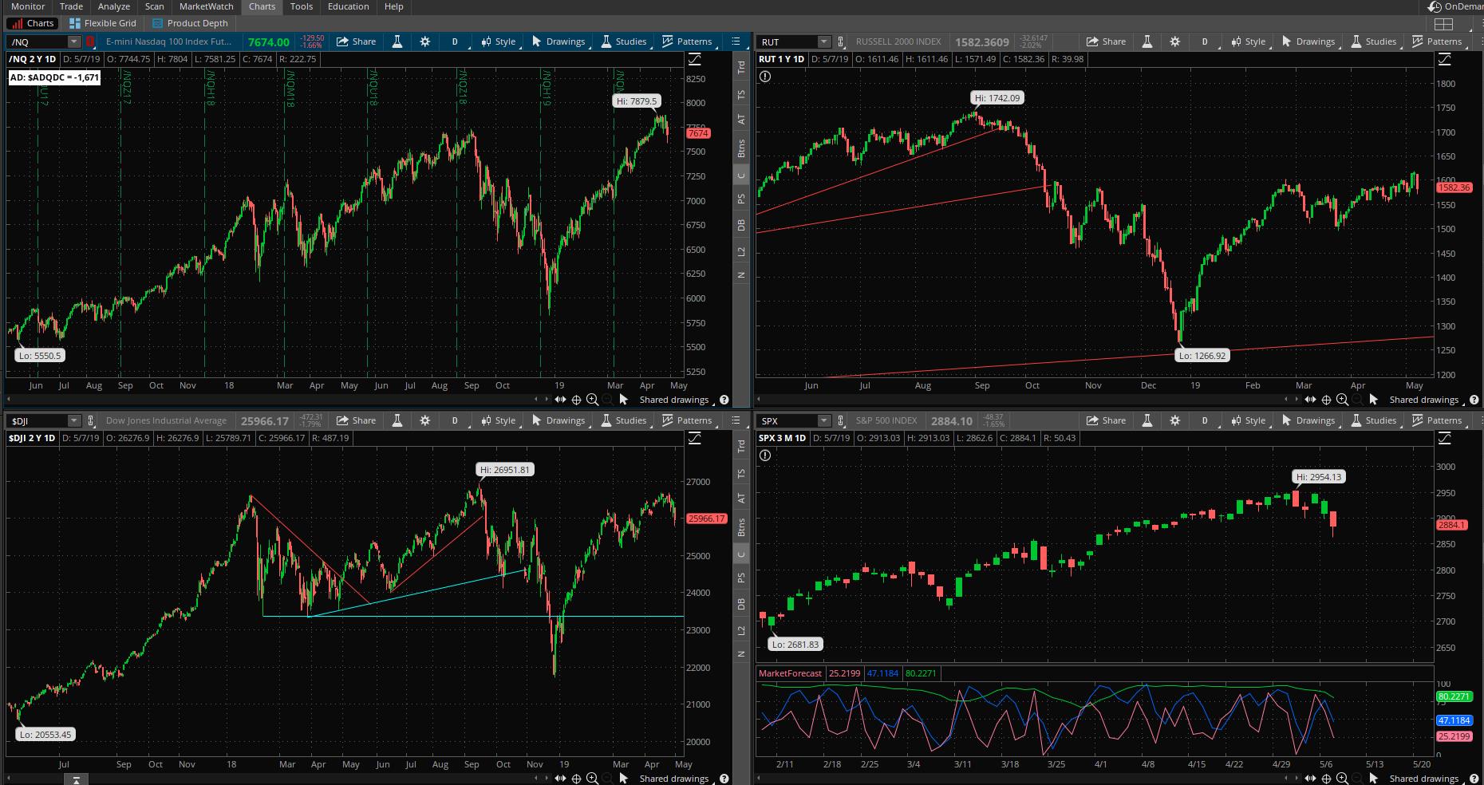The height and width of the screenshot is (785, 1484).
Task: Switch to the Analyze tab
Action: pyautogui.click(x=114, y=6)
